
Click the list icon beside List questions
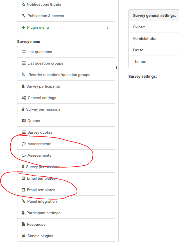(x=24, y=52)
